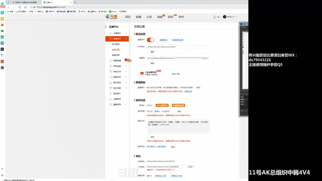Click modify button beside room title

pyautogui.click(x=179, y=111)
